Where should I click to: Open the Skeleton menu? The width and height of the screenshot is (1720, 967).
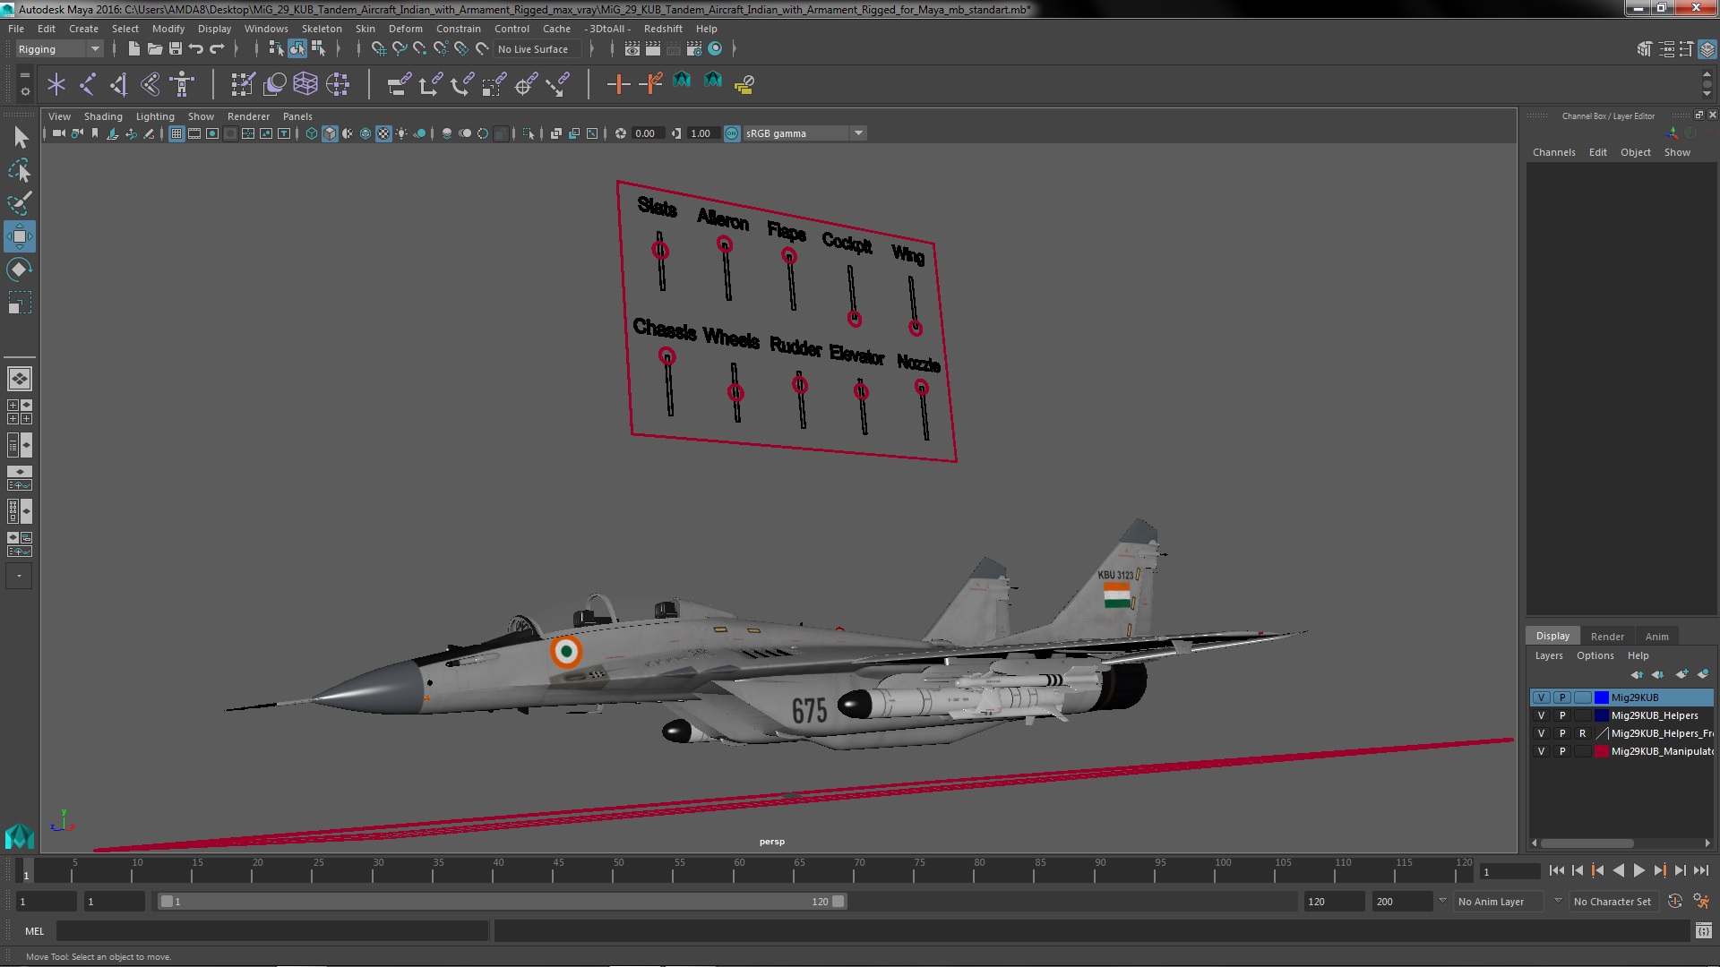pos(322,29)
